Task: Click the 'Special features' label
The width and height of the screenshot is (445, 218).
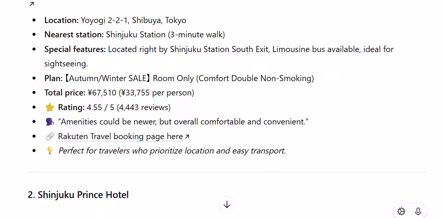Action: [x=75, y=49]
